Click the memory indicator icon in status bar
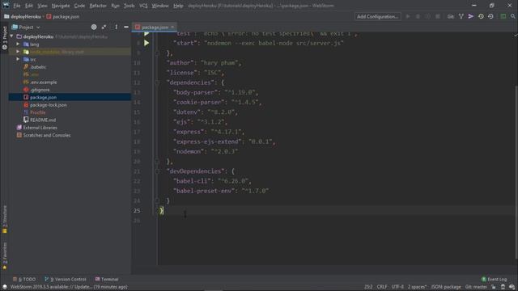 [512, 287]
